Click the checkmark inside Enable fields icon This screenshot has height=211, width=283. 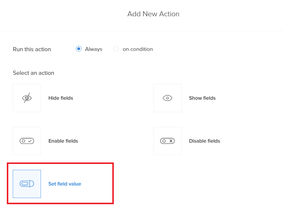coord(30,141)
